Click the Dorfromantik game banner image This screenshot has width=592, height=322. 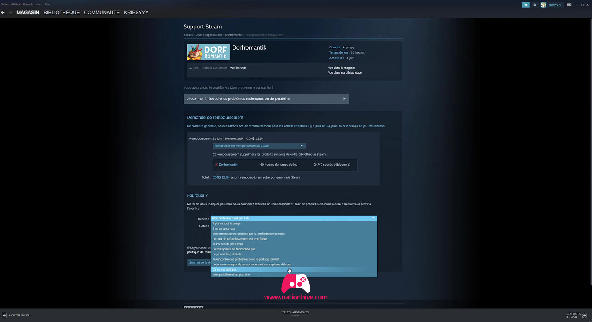tap(208, 52)
